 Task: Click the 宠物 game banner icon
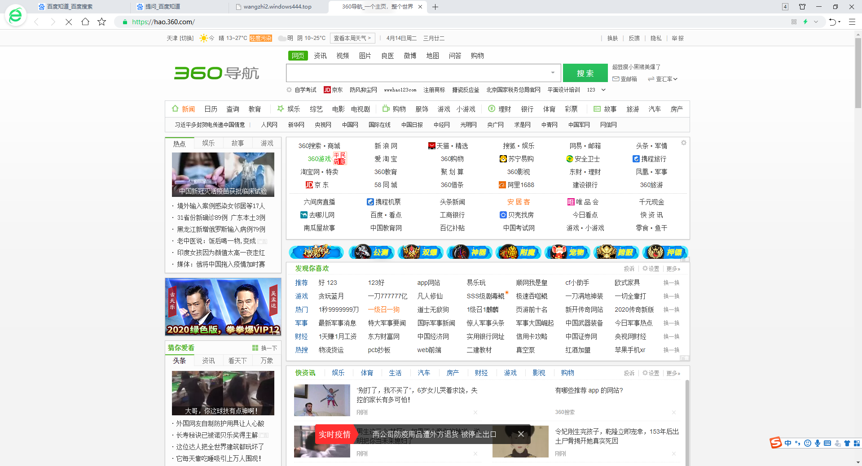(567, 252)
